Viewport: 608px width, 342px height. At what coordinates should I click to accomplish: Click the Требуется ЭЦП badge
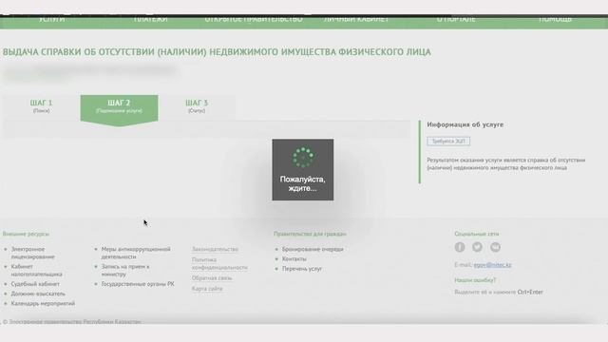tap(448, 142)
